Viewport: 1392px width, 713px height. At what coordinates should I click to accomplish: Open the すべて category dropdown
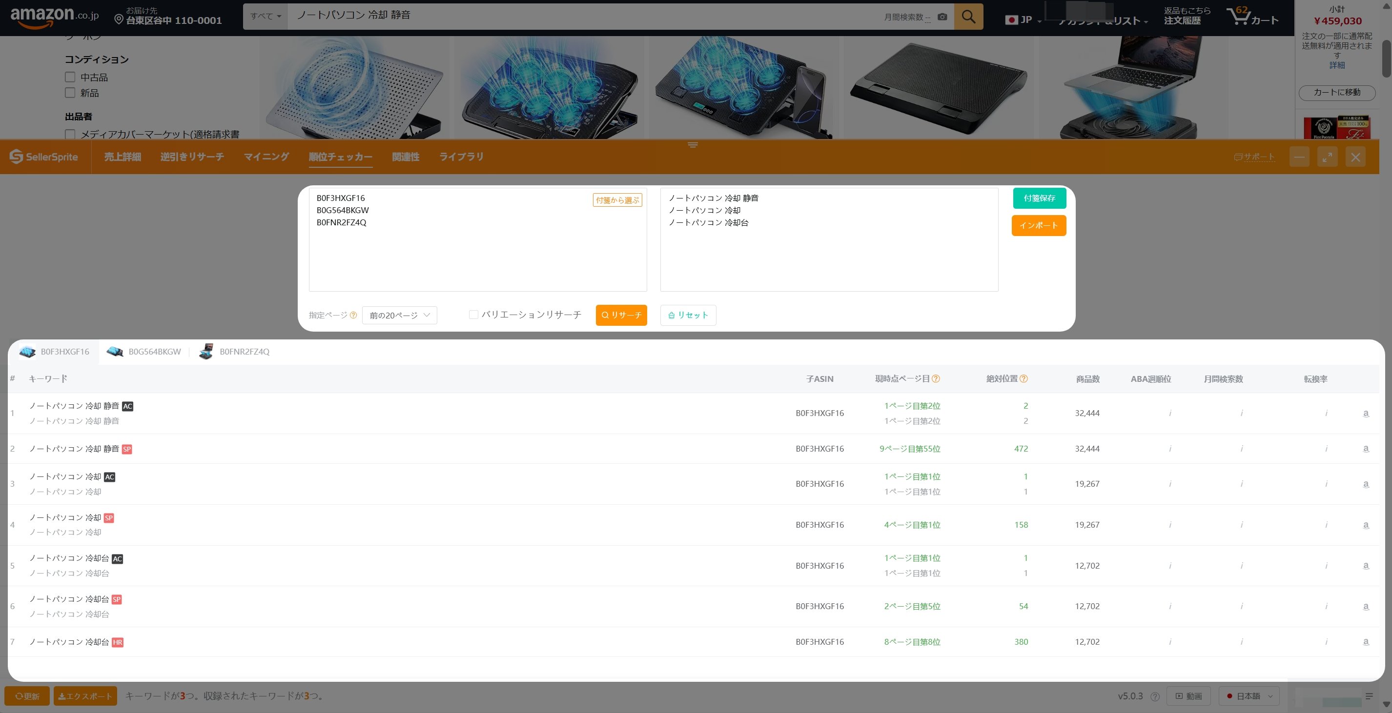pyautogui.click(x=266, y=17)
